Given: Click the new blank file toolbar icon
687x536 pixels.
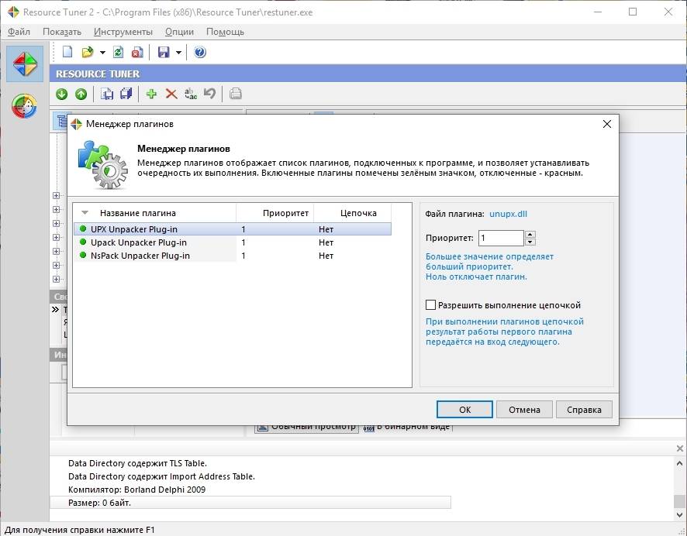Looking at the screenshot, I should point(67,52).
